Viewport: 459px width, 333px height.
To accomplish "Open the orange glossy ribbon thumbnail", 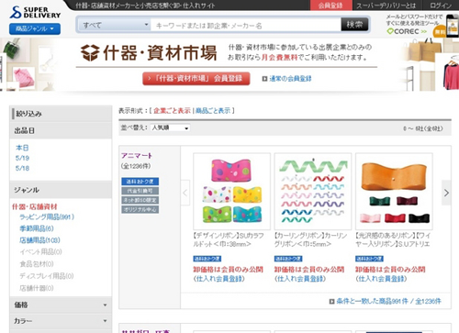I will click(x=394, y=192).
